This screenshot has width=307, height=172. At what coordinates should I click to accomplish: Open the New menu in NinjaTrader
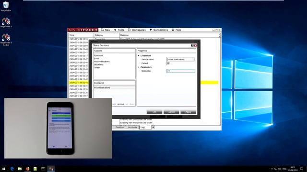pyautogui.click(x=106, y=30)
